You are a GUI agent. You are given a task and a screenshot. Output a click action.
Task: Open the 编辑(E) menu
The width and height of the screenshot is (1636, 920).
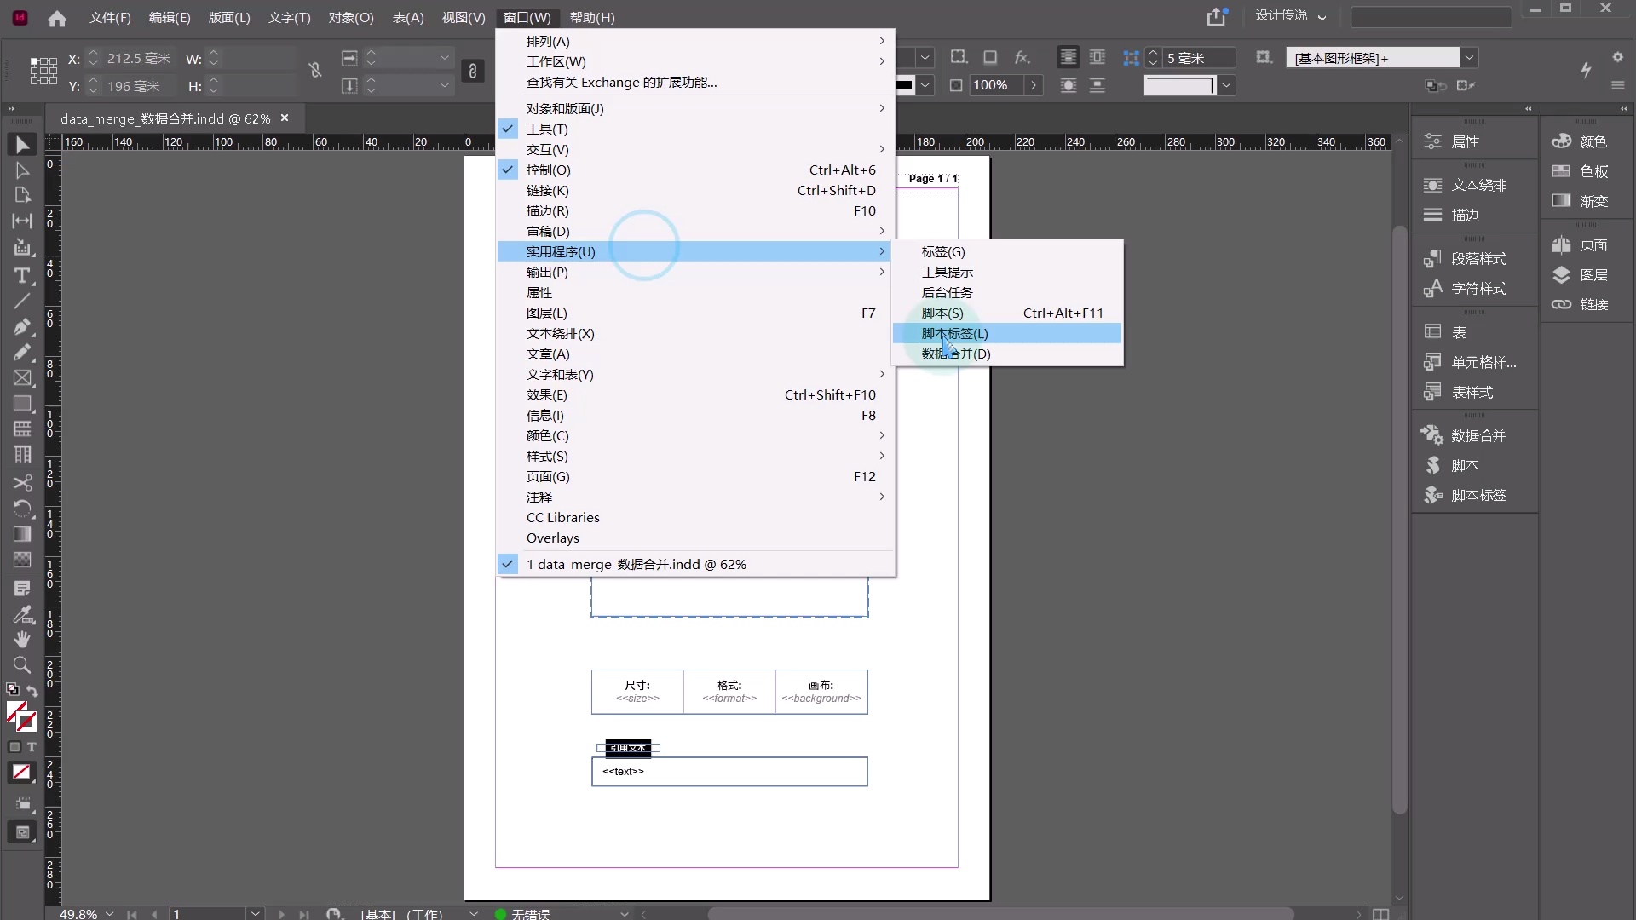coord(170,17)
